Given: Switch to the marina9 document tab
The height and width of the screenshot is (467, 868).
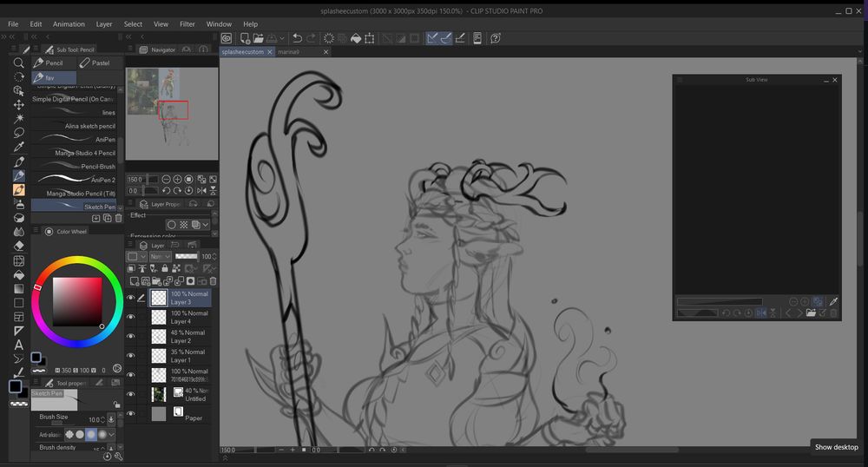Looking at the screenshot, I should tap(288, 52).
